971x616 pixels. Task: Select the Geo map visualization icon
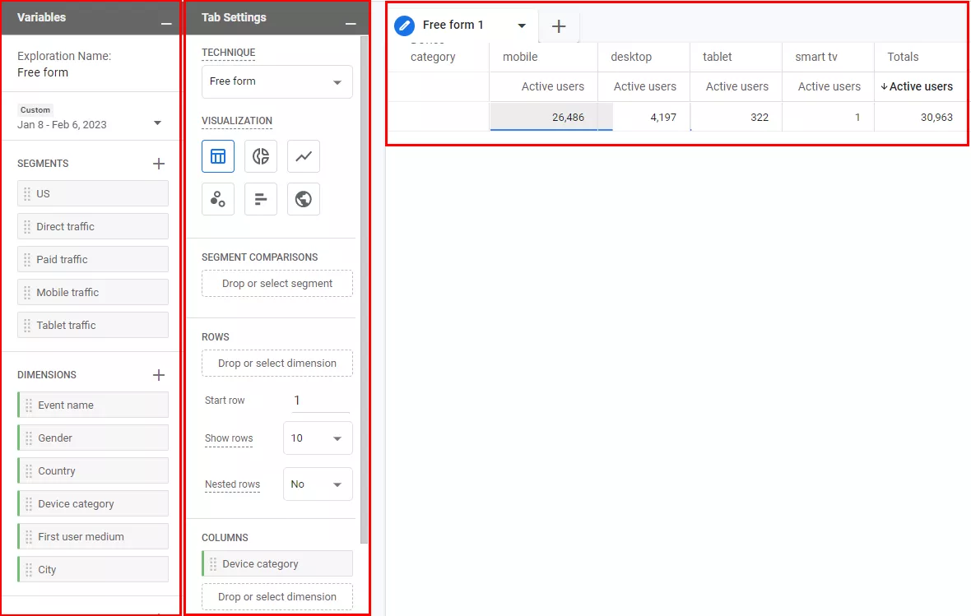[304, 199]
